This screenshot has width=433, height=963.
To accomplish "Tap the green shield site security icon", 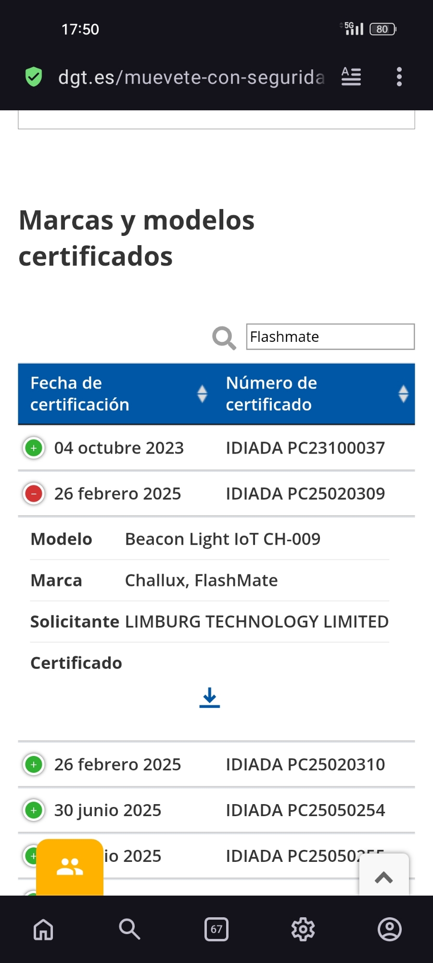I will tap(34, 77).
